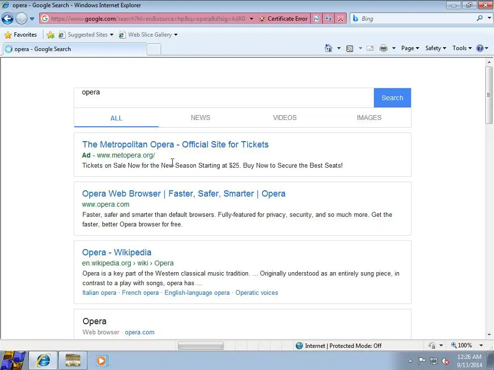
Task: Open Opera Web Browser result link
Action: tap(184, 194)
